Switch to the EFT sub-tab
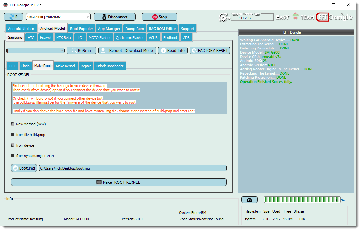 tap(13, 66)
